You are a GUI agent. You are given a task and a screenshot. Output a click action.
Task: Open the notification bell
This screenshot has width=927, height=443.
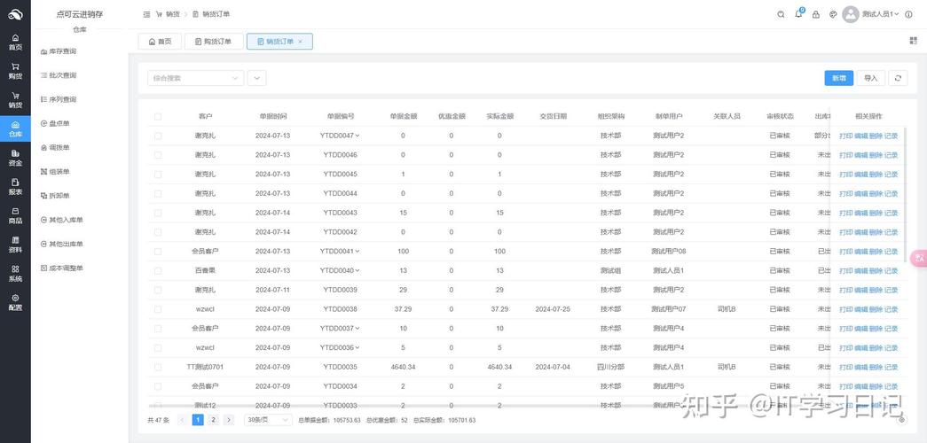[x=798, y=14]
